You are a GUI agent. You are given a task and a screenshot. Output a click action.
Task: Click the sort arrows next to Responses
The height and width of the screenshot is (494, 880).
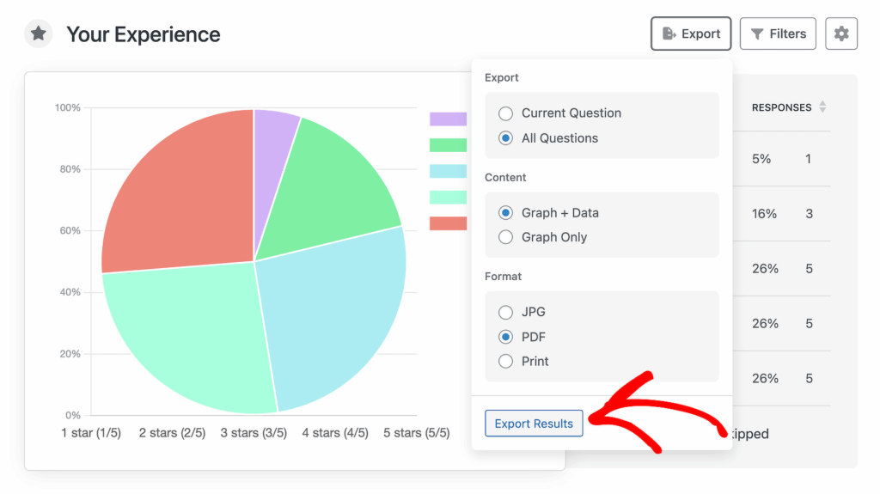point(822,107)
